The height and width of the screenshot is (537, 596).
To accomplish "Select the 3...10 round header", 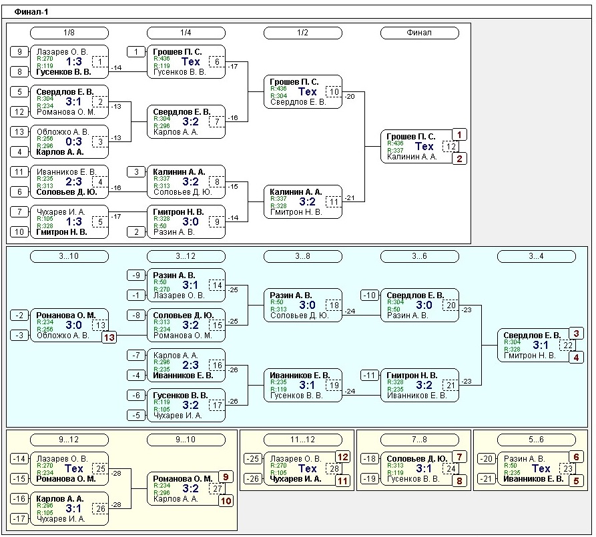I will click(x=69, y=256).
